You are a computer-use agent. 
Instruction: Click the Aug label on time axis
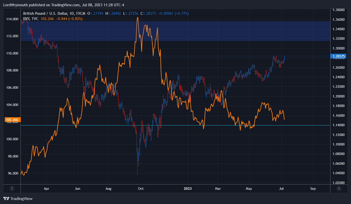click(x=108, y=189)
